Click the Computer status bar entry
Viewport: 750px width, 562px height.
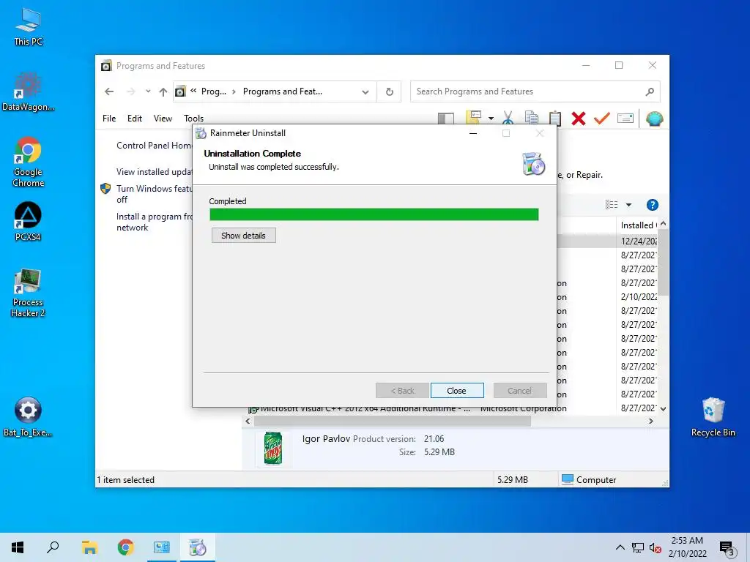pyautogui.click(x=589, y=480)
